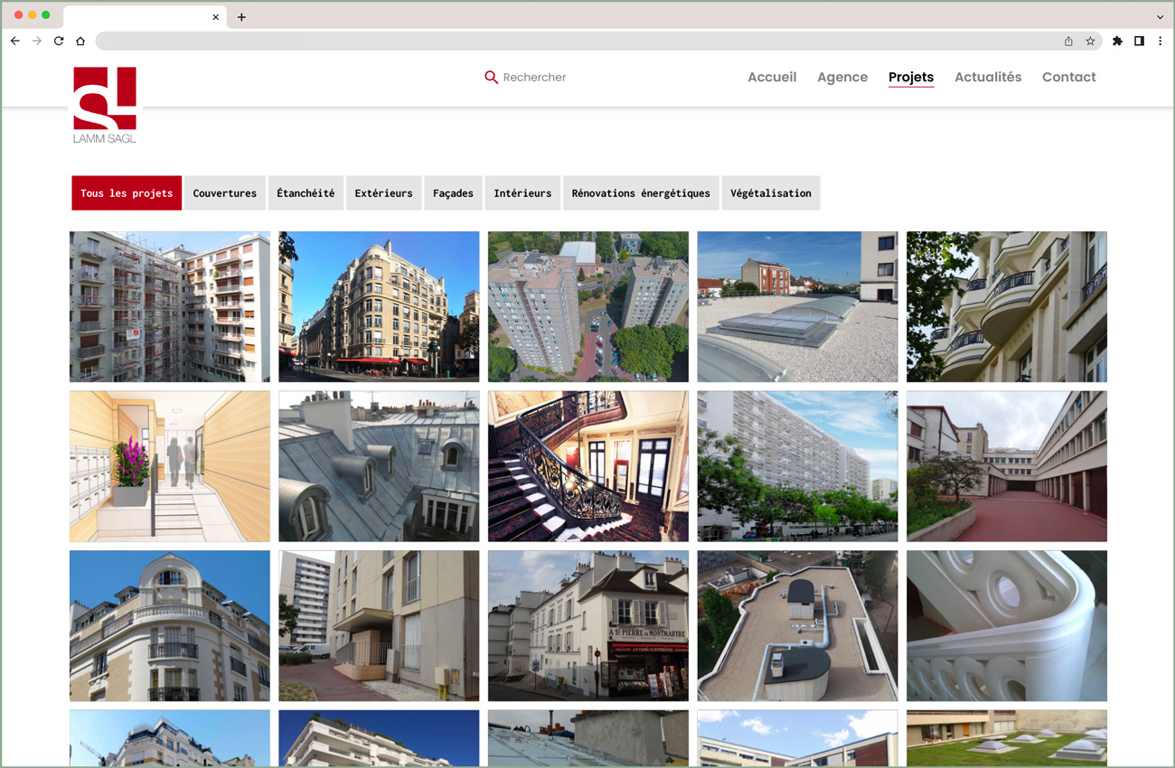1175x768 pixels.
Task: Open a new tab with plus icon
Action: point(241,17)
